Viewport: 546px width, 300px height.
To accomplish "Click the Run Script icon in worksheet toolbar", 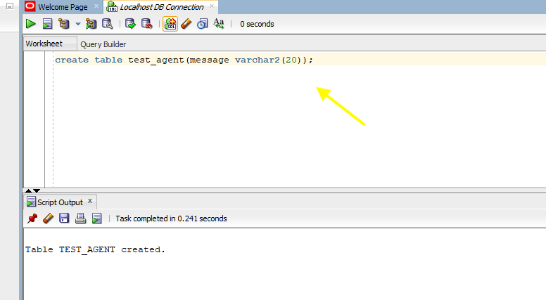I will 47,24.
